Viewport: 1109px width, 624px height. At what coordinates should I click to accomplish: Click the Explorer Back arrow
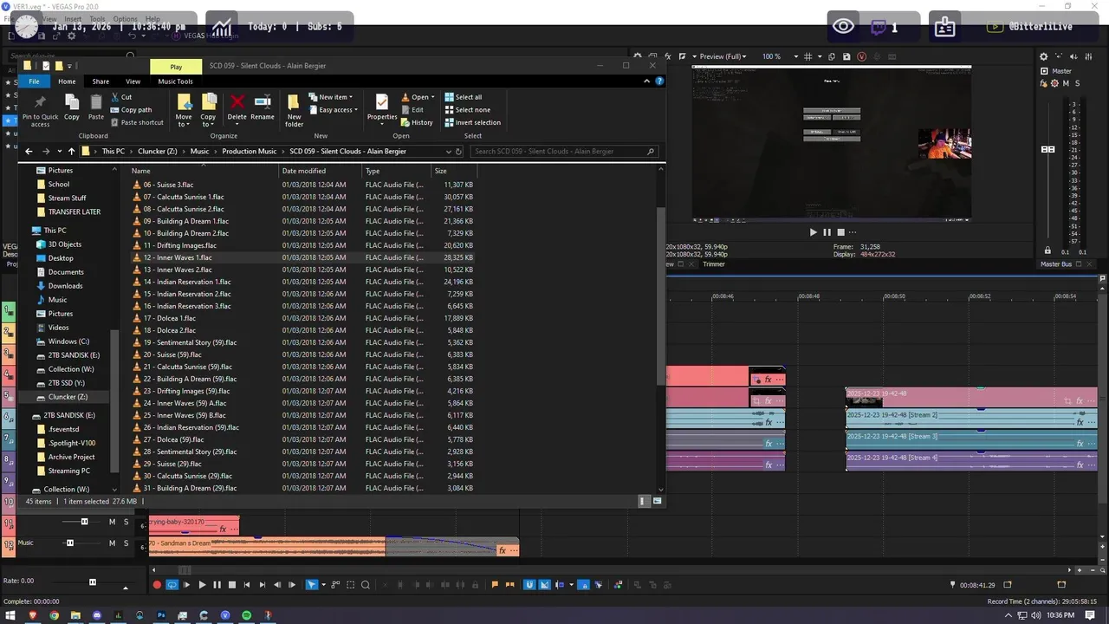[x=29, y=151]
